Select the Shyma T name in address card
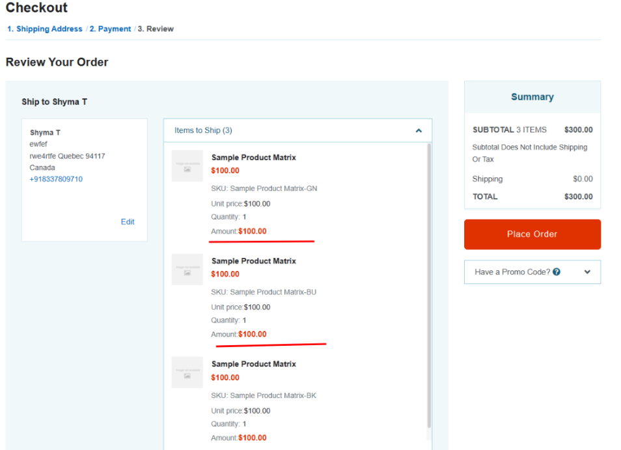The height and width of the screenshot is (450, 621). (x=45, y=133)
